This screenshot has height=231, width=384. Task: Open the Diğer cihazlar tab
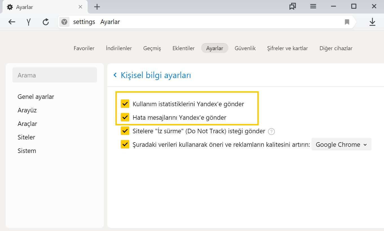(336, 48)
